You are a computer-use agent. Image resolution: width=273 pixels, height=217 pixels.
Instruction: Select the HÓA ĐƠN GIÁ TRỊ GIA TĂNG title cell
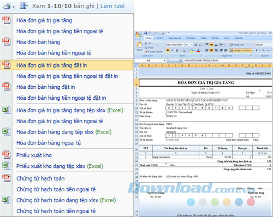(x=206, y=82)
